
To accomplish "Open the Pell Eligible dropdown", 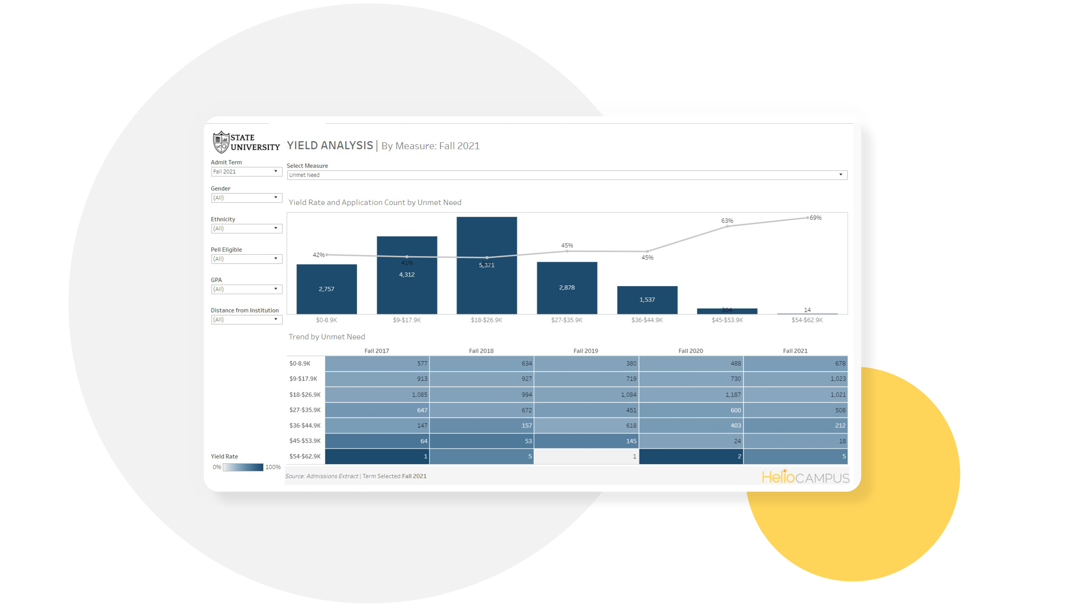I will point(246,259).
